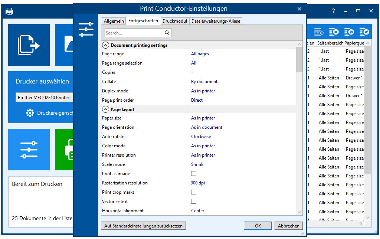Select the 'Paper size' property label
The height and width of the screenshot is (239, 380).
(112, 118)
